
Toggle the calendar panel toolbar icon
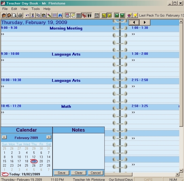tap(67, 15)
